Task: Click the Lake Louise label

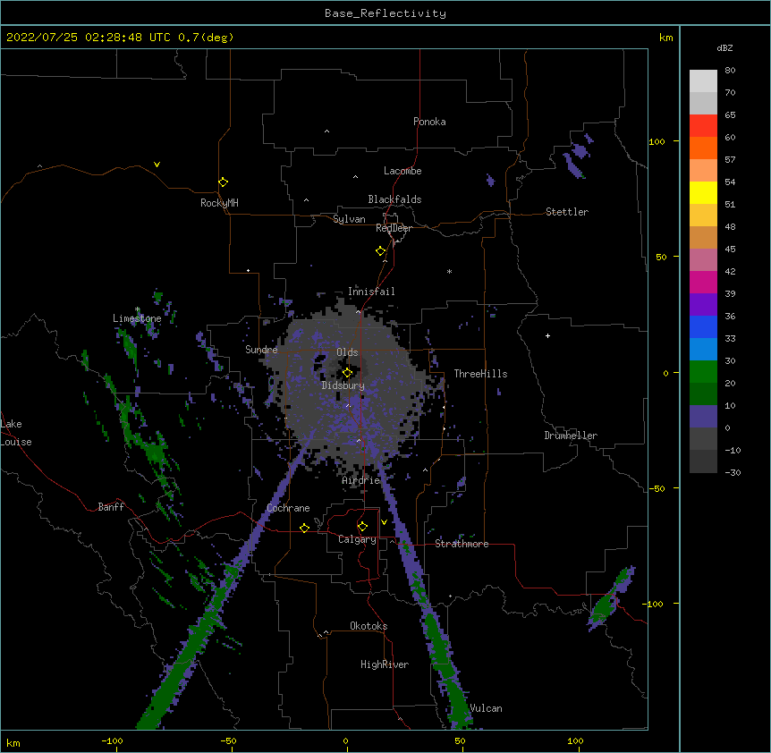Action: pos(16,433)
